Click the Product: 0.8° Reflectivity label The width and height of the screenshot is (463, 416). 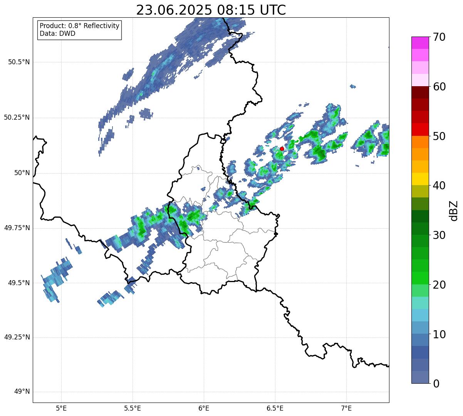pos(80,26)
